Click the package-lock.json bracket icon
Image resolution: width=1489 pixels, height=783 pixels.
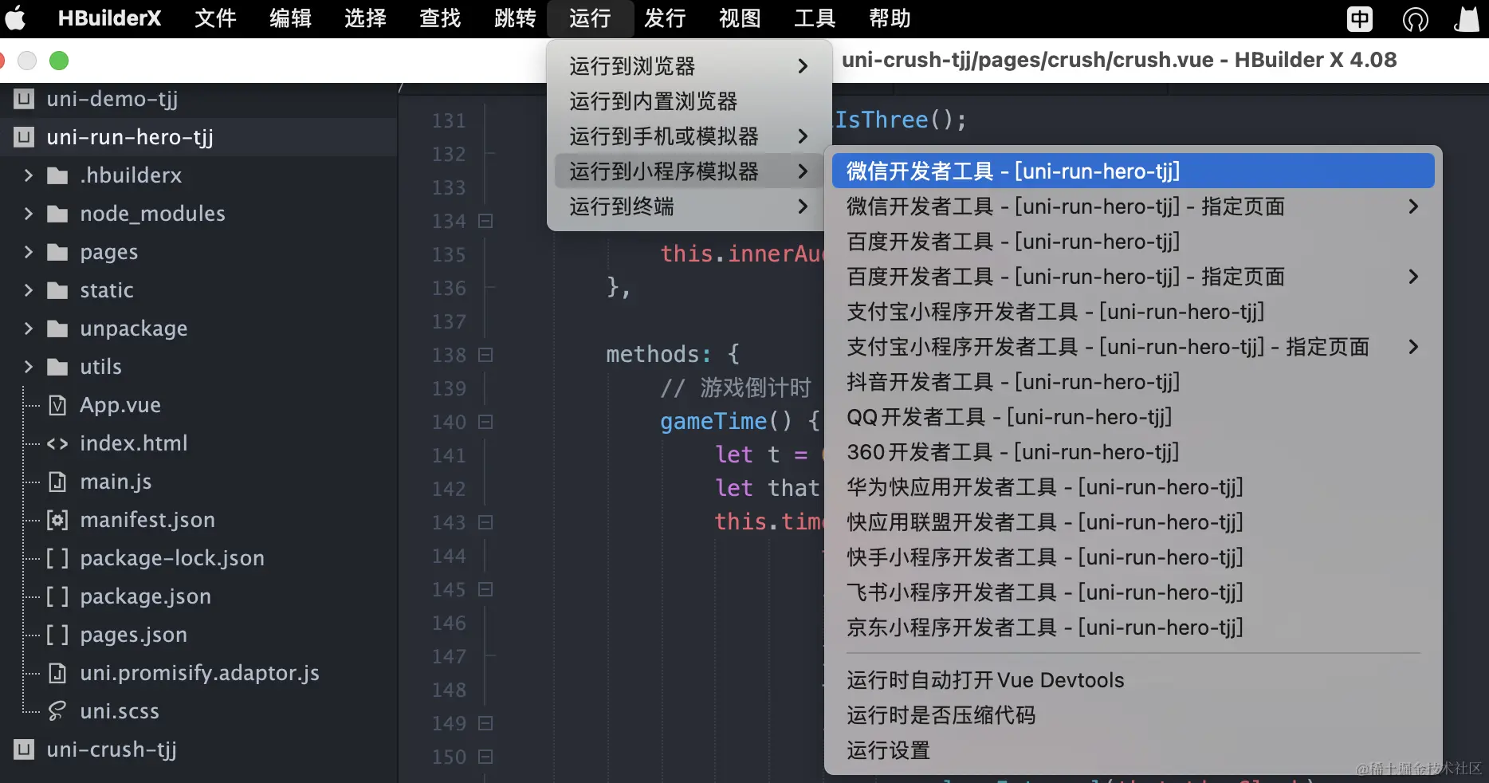point(57,558)
